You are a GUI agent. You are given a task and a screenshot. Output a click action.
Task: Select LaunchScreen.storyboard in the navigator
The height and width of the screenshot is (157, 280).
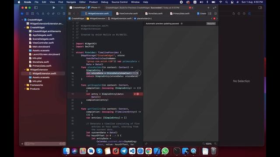pos(45,54)
